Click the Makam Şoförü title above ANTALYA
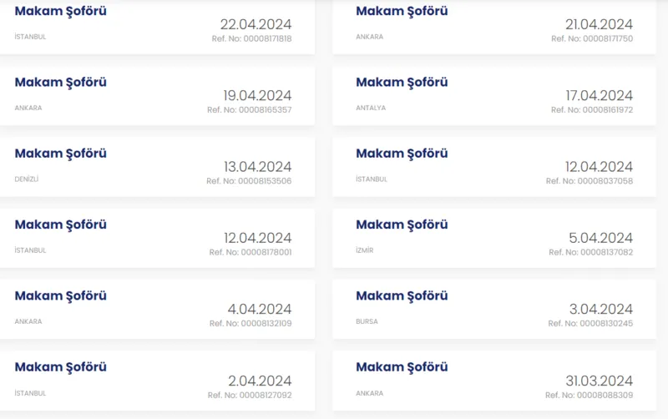668x419 pixels. tap(402, 83)
